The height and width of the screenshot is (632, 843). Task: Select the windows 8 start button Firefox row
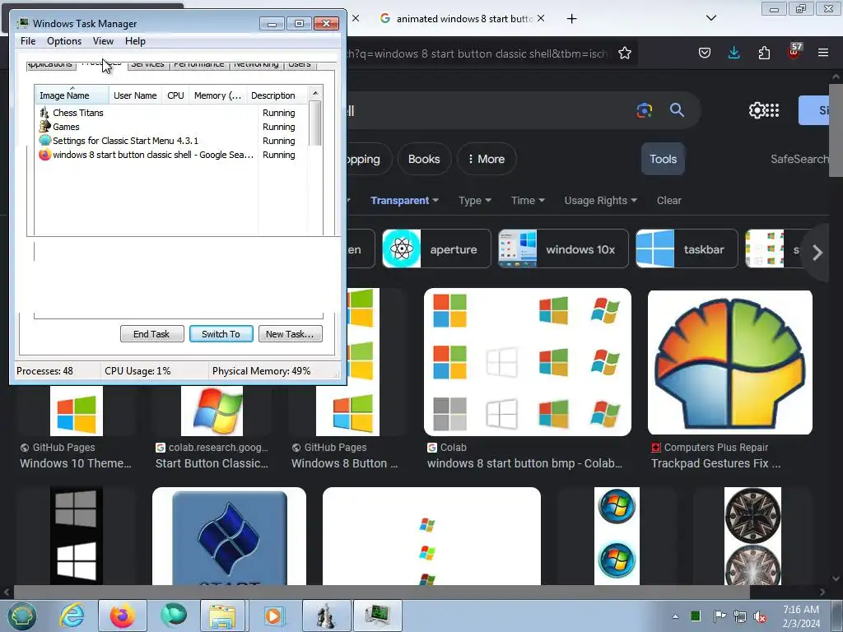(171, 155)
